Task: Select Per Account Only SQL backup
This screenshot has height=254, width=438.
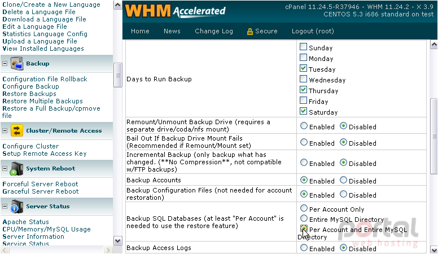Action: (x=304, y=208)
